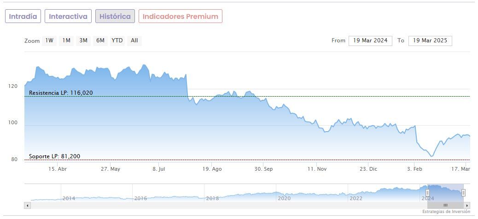Open the From date field
The width and height of the screenshot is (478, 219).
[x=370, y=40]
